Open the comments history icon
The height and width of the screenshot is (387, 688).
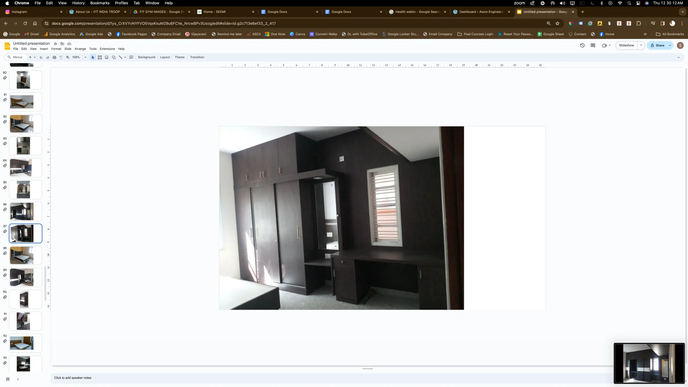pyautogui.click(x=593, y=45)
